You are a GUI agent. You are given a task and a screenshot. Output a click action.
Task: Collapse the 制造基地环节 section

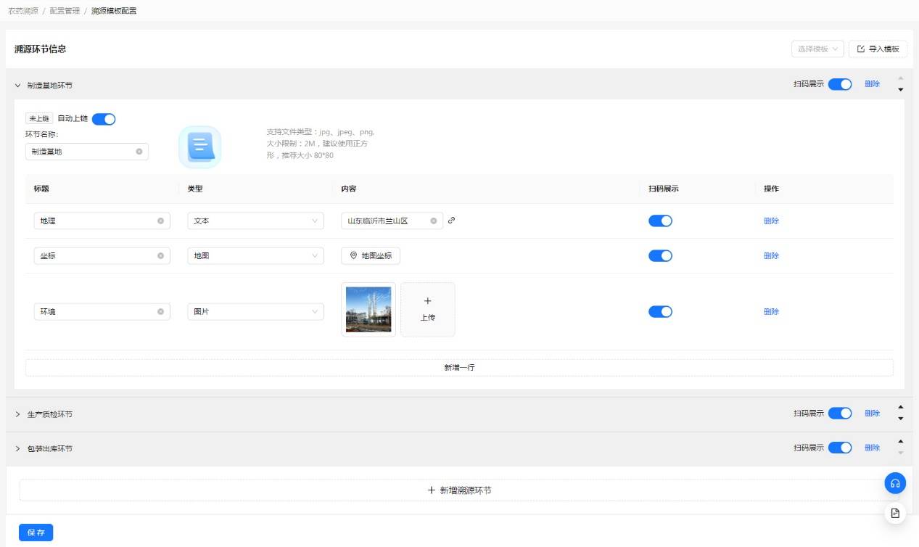point(18,86)
